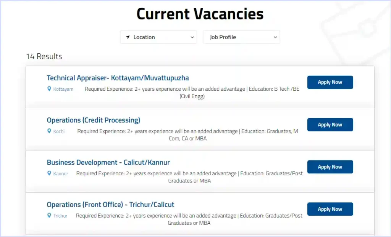Click the Kottayam location label
This screenshot has height=237, width=391.
(63, 89)
